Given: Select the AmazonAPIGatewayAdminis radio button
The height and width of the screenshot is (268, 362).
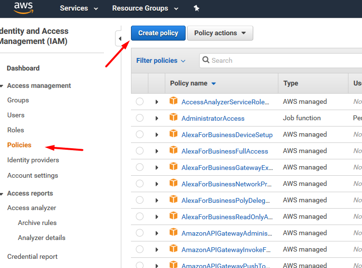Looking at the screenshot, I should point(140,233).
